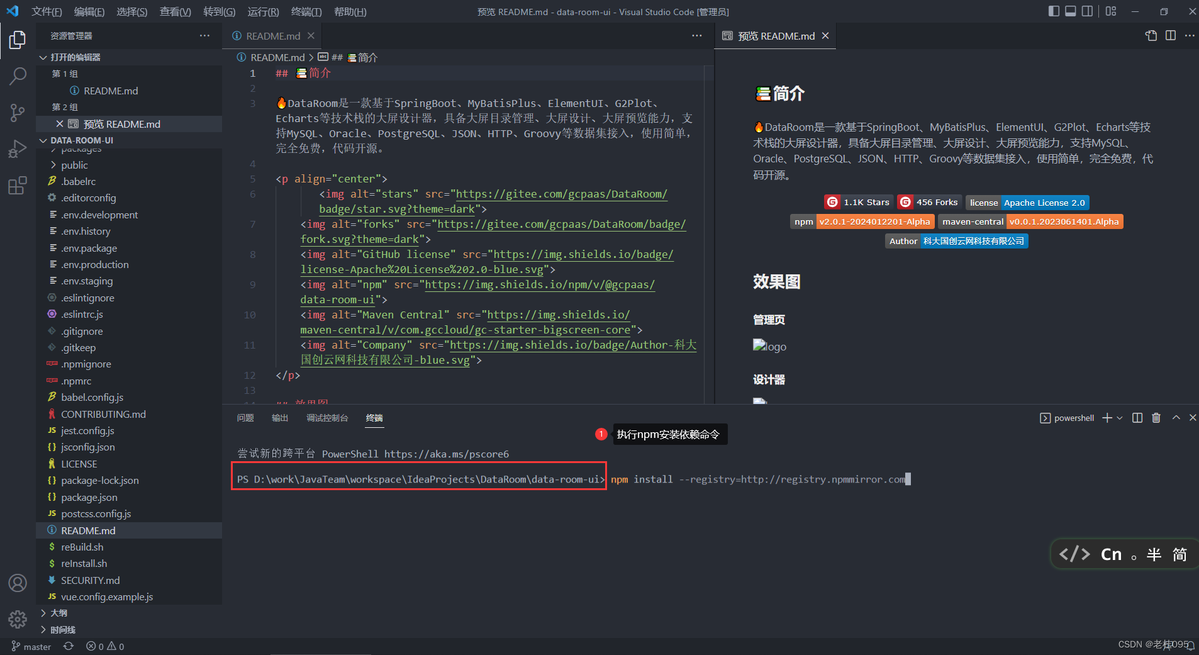Click the Apache License 2.0 badge

1027,202
